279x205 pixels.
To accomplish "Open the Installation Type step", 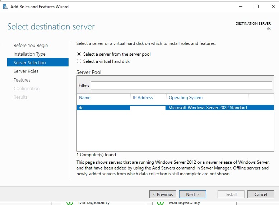I will 29,54.
